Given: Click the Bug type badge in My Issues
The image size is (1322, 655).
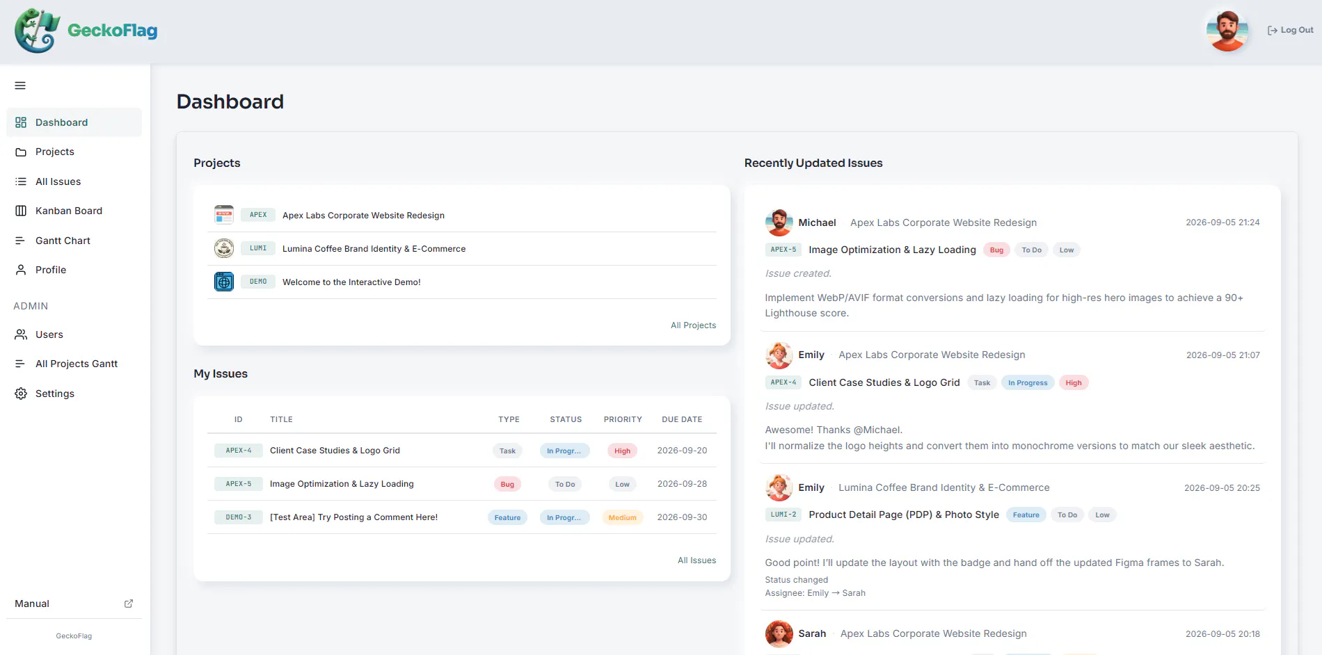Looking at the screenshot, I should tap(507, 484).
